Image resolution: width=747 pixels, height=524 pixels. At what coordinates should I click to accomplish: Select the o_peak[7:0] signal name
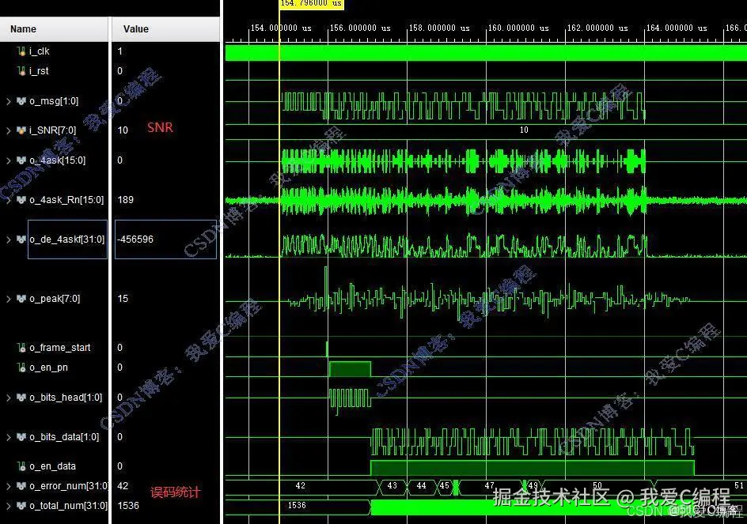[55, 299]
